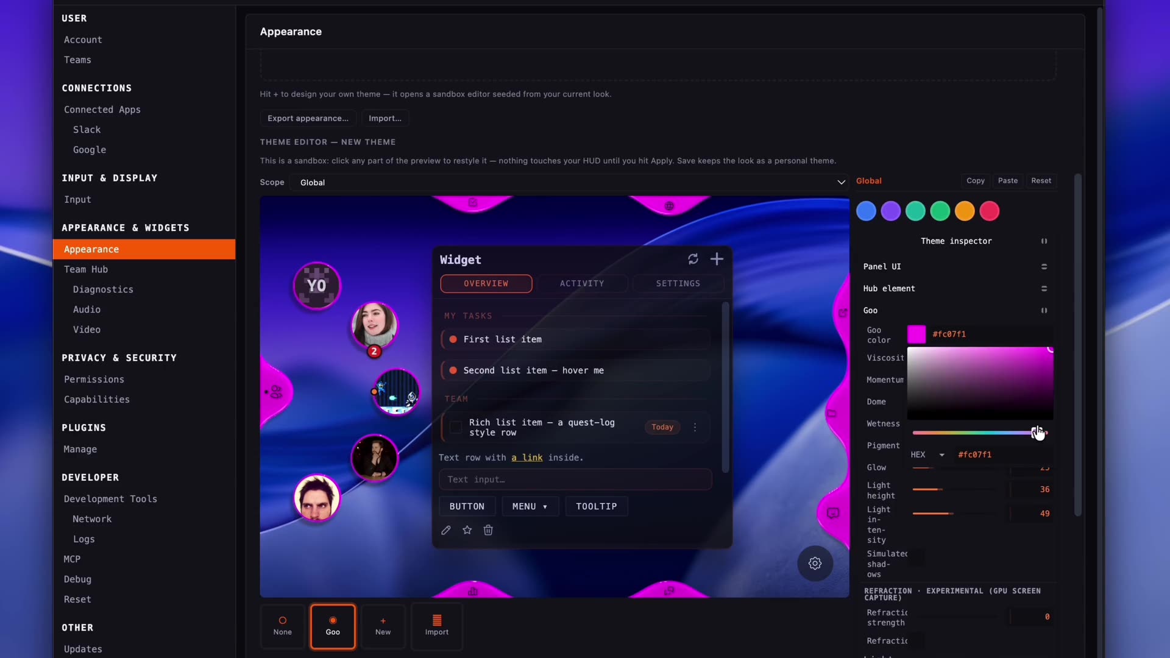The height and width of the screenshot is (658, 1170).
Task: Pick the blue preset color swatch
Action: coord(866,211)
